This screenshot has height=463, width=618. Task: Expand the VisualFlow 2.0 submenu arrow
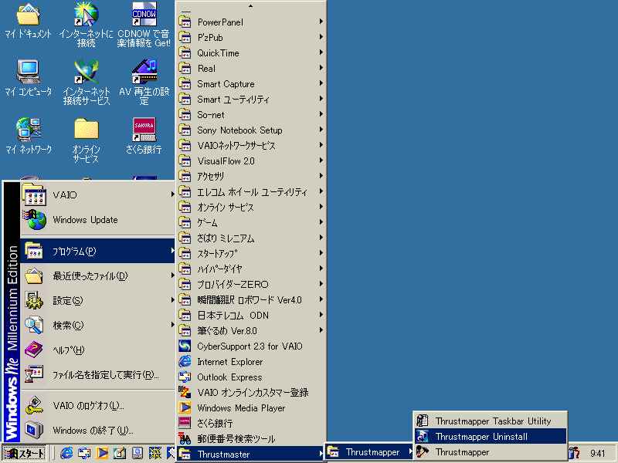[x=321, y=161]
